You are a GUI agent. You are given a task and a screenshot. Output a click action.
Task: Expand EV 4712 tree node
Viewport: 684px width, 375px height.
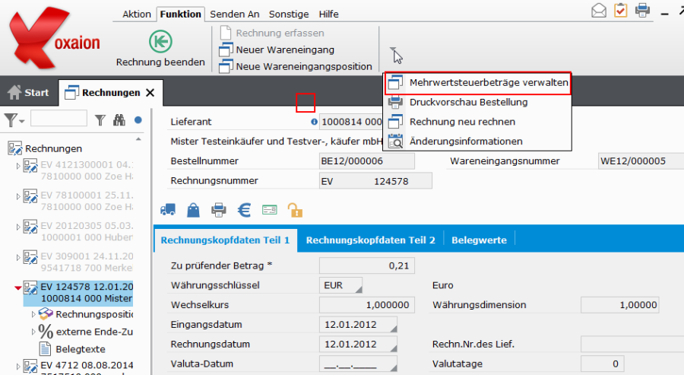click(18, 367)
